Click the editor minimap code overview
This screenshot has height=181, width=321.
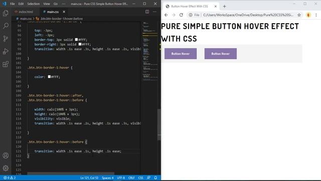click(150, 51)
